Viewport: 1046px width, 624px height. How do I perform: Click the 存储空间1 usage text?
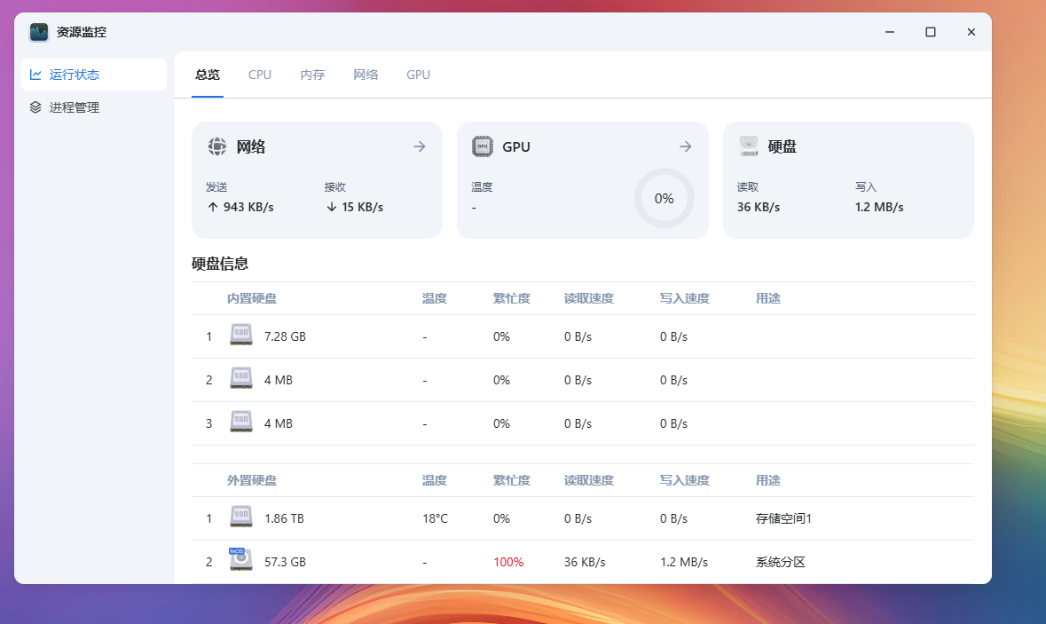(x=783, y=518)
